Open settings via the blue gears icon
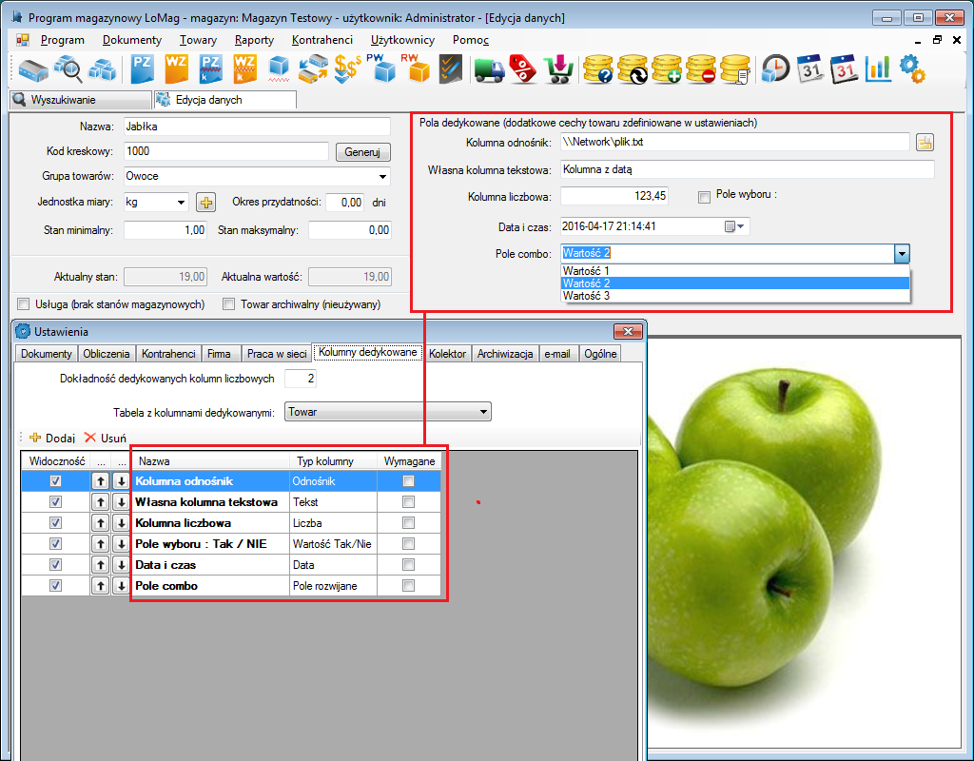This screenshot has width=974, height=761. point(911,68)
